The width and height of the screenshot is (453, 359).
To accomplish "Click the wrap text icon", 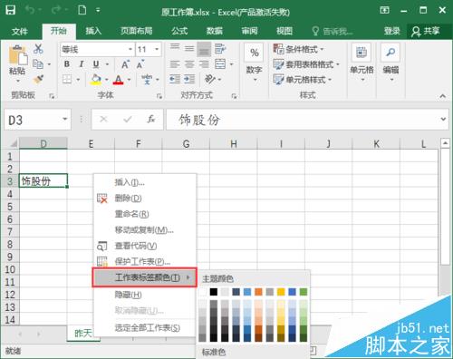I will point(220,48).
